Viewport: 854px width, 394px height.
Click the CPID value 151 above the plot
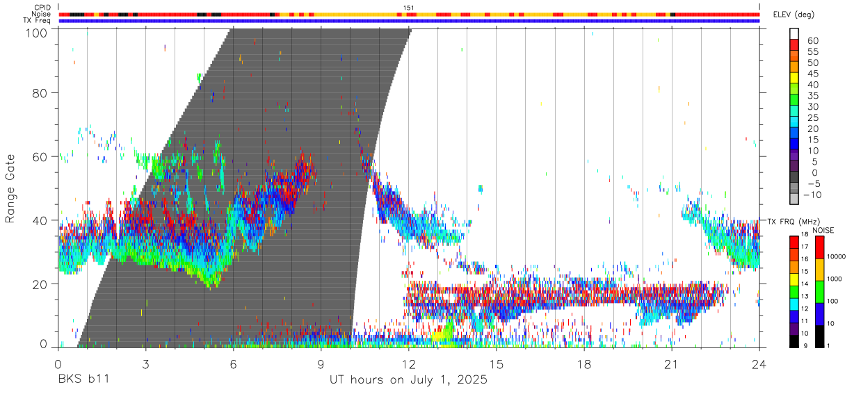pos(408,8)
